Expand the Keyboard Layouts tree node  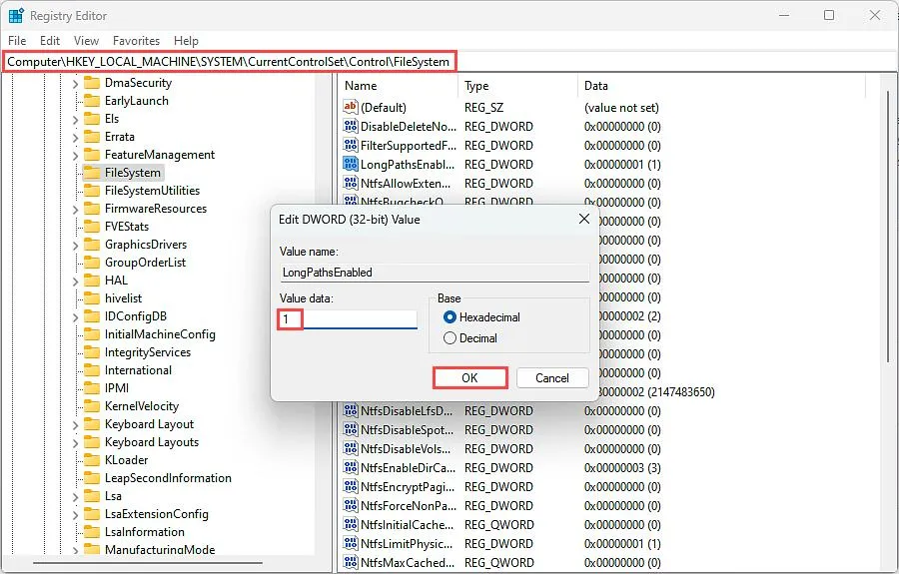[x=75, y=443]
